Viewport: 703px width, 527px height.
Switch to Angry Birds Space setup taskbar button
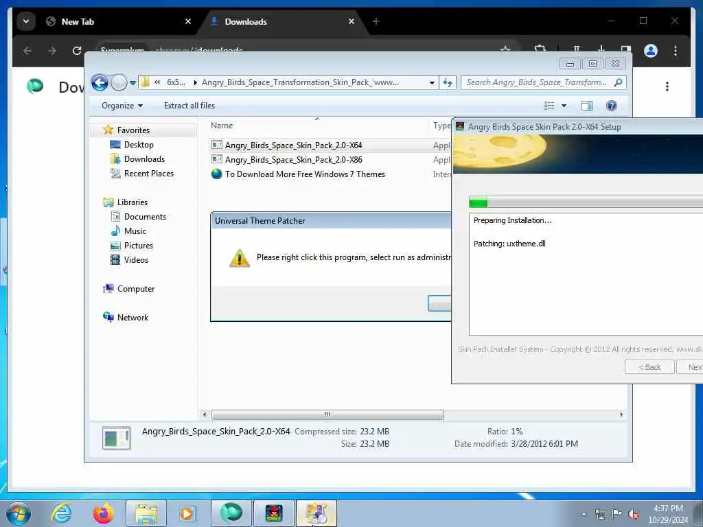273,513
